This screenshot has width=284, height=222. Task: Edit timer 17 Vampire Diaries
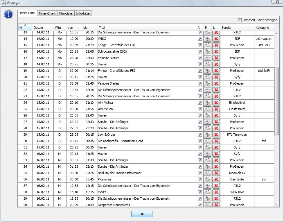pos(208,58)
